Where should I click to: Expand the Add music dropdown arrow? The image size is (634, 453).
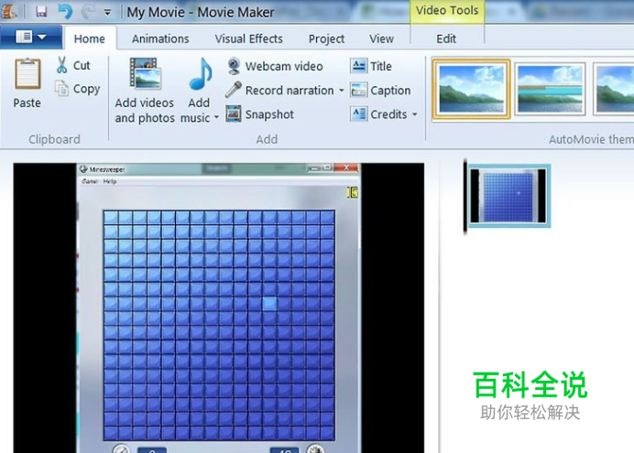216,117
